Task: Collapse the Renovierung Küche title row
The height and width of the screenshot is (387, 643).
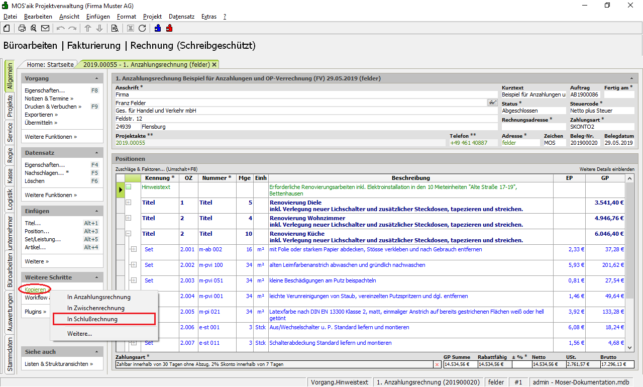Action: tap(129, 234)
